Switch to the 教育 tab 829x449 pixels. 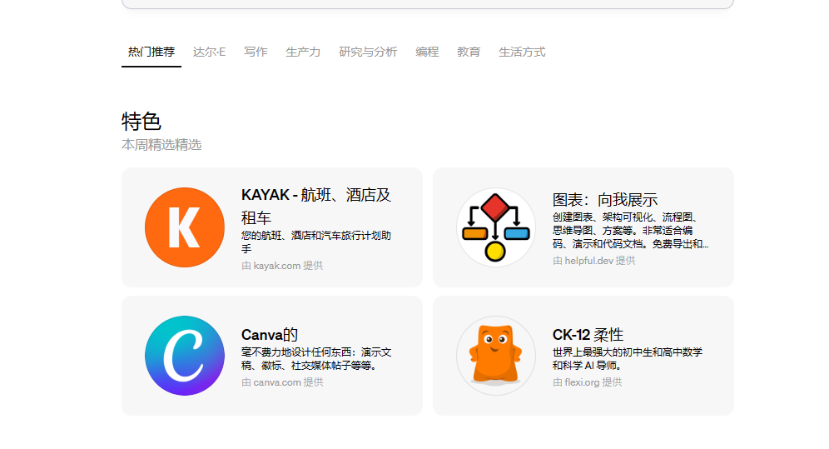click(x=469, y=52)
